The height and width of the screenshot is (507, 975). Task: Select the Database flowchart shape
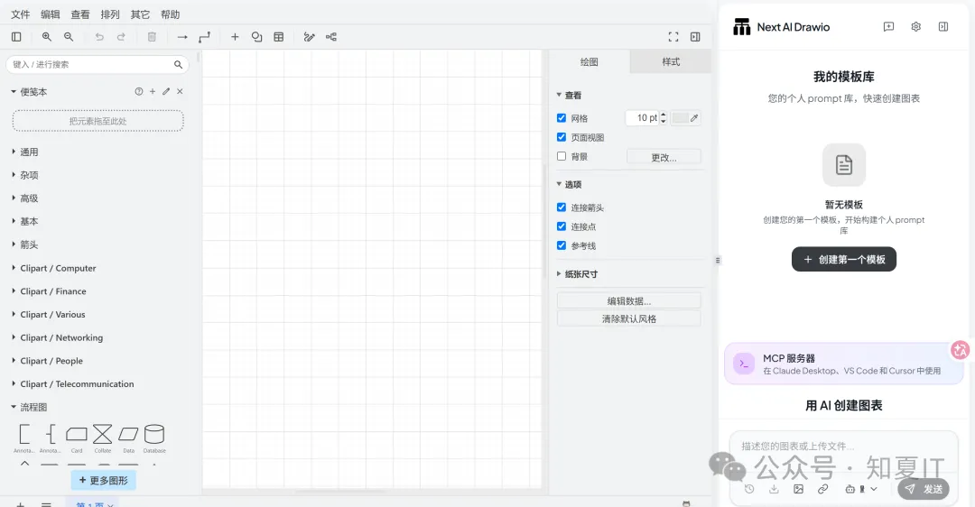point(154,434)
